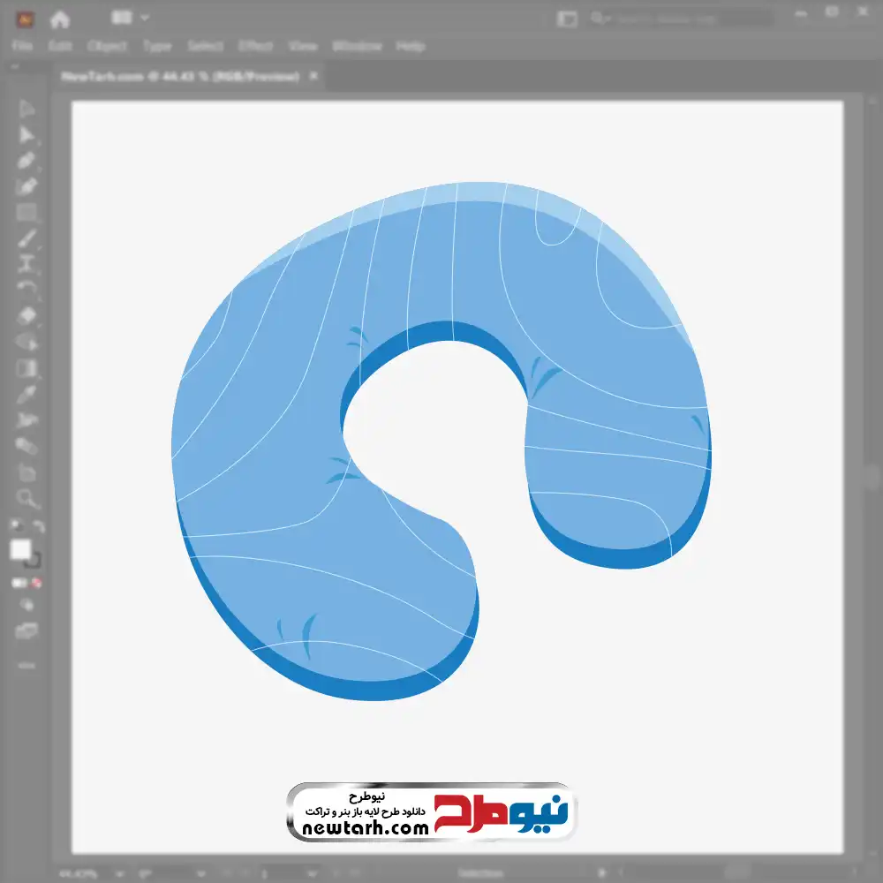883x883 pixels.
Task: Select the Paintbrush tool
Action: click(x=26, y=238)
